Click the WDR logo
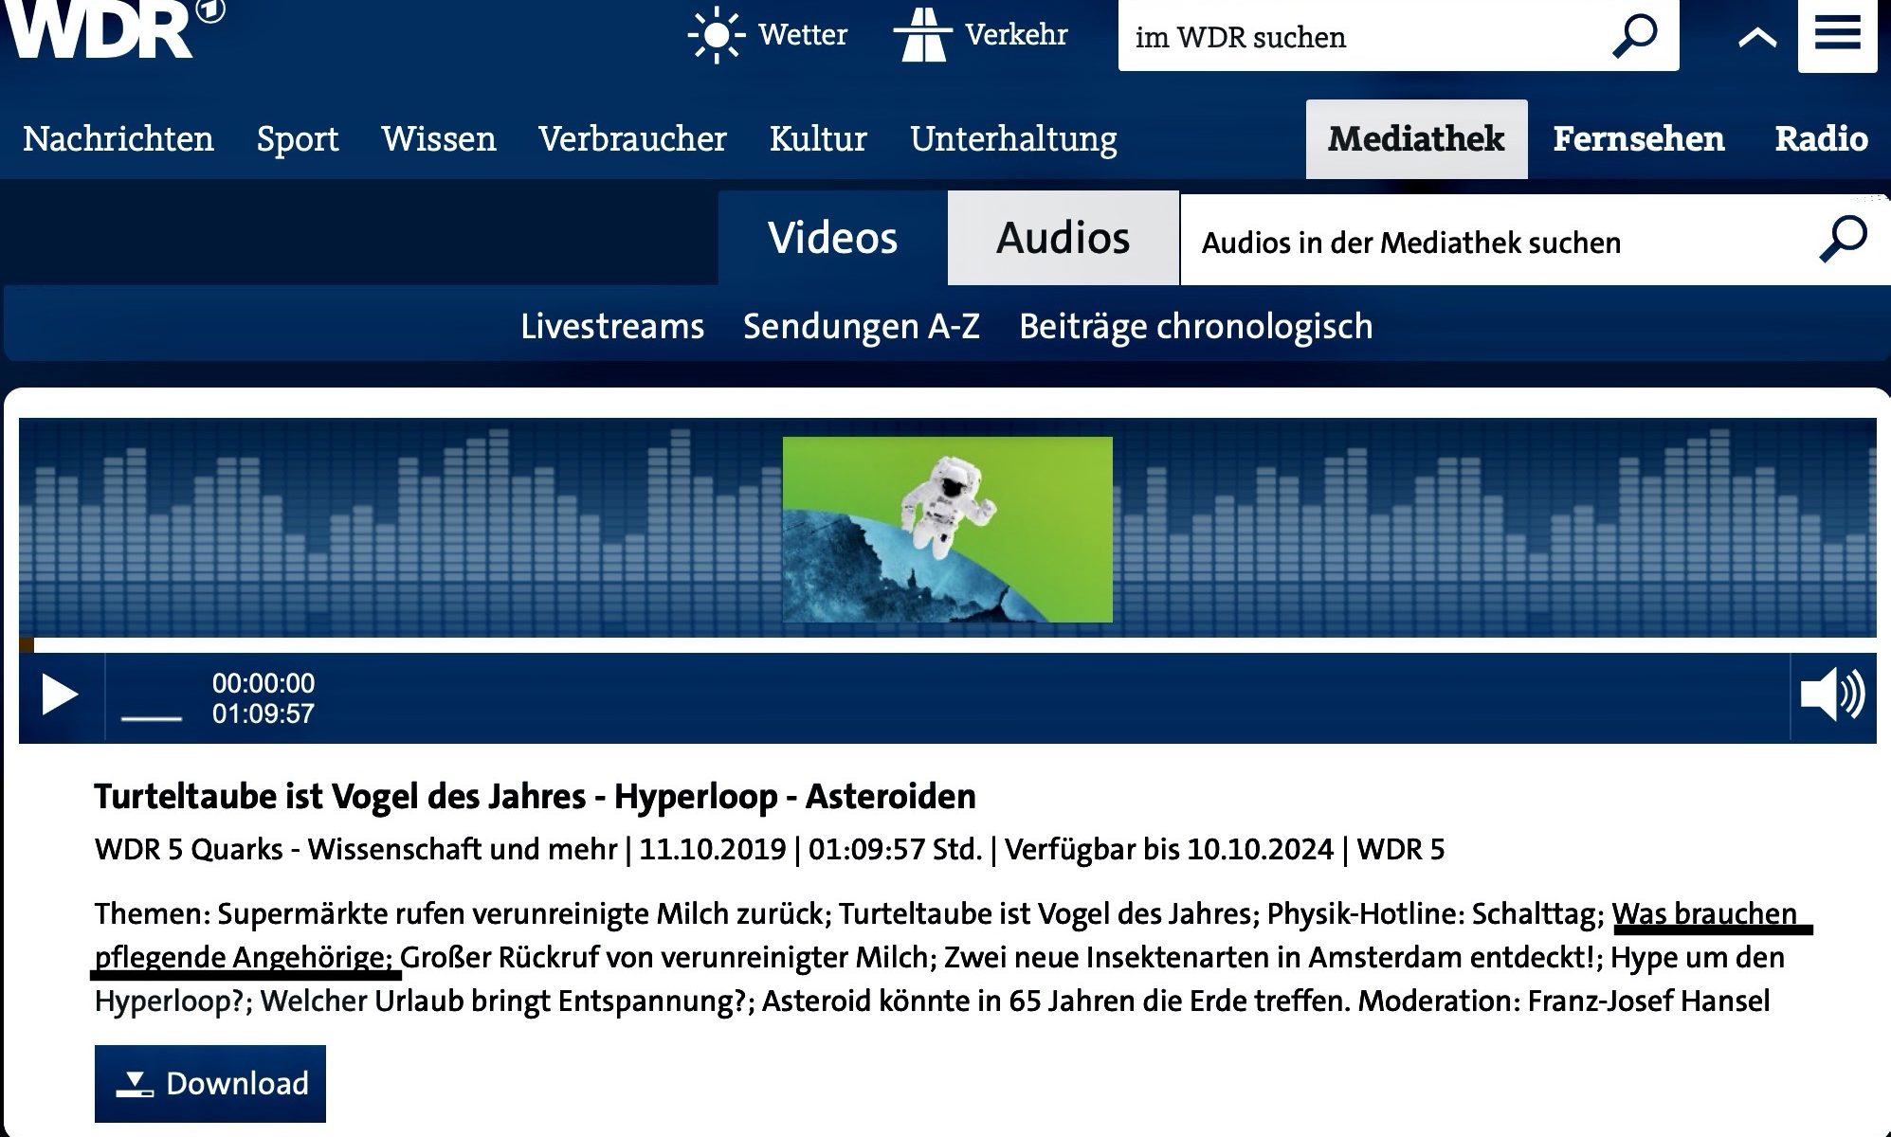Image resolution: width=1891 pixels, height=1137 pixels. coord(114,28)
